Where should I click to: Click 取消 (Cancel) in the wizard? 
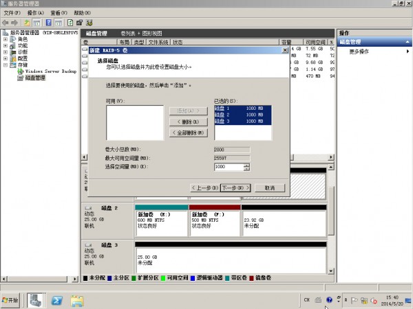click(x=265, y=187)
